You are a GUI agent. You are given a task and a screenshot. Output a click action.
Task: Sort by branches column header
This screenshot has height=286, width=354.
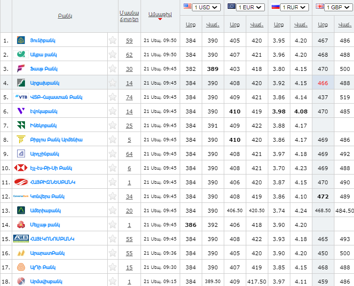[x=129, y=16]
